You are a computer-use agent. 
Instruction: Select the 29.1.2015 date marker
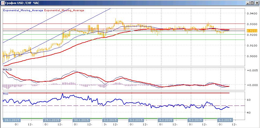52,120
